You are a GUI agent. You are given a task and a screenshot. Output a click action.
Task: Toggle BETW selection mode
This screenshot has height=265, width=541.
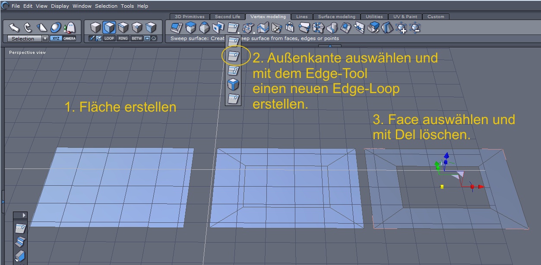[137, 38]
